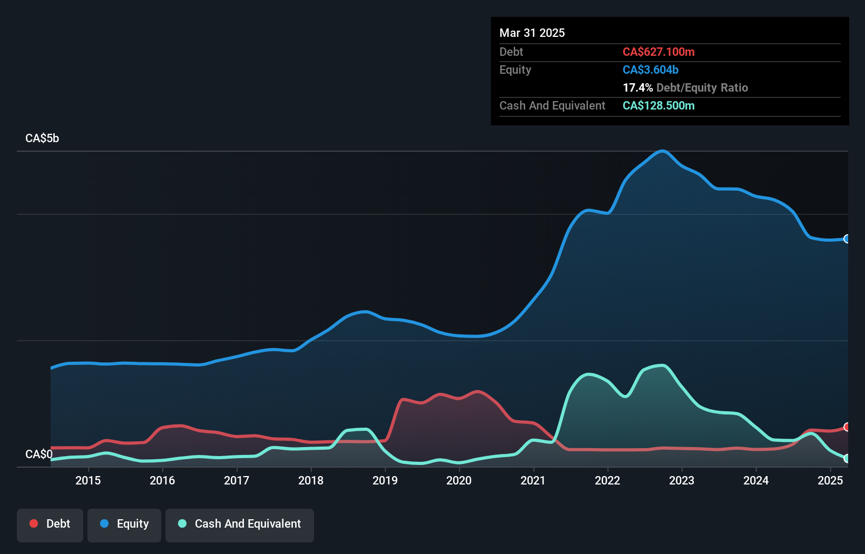
Task: Select the 2019 x-axis label
Action: (385, 480)
